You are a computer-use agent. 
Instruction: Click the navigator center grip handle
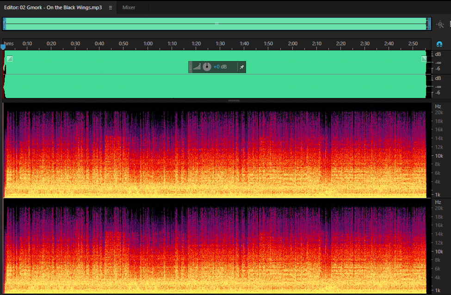(216, 24)
